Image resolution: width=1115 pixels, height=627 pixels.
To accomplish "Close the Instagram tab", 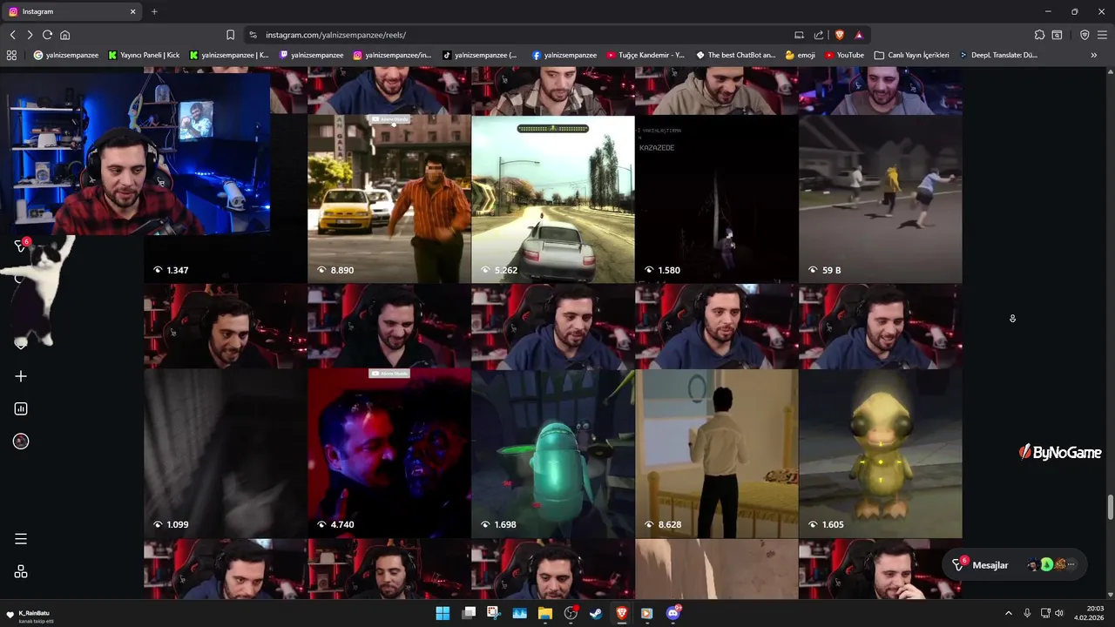I will 133,11.
